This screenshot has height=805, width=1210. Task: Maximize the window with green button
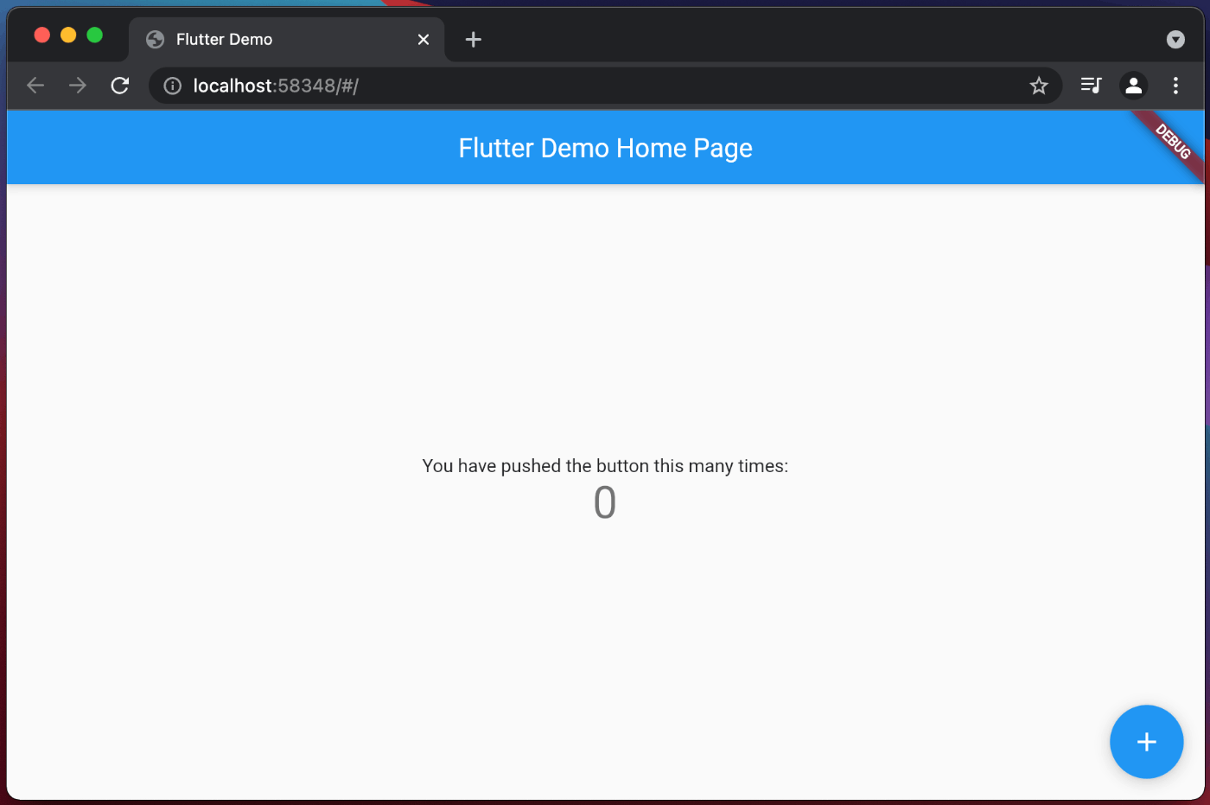click(95, 35)
